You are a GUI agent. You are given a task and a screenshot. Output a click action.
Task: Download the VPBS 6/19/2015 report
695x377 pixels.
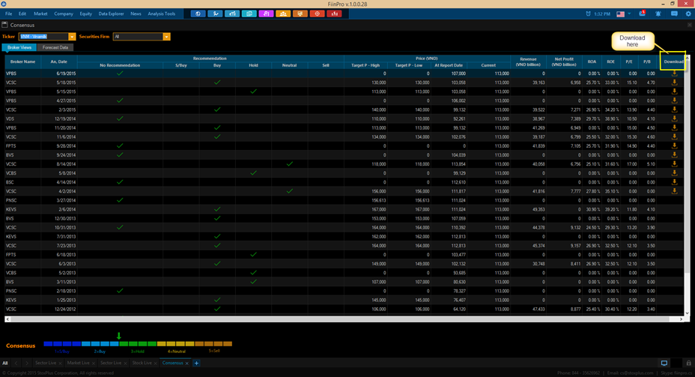coord(674,73)
